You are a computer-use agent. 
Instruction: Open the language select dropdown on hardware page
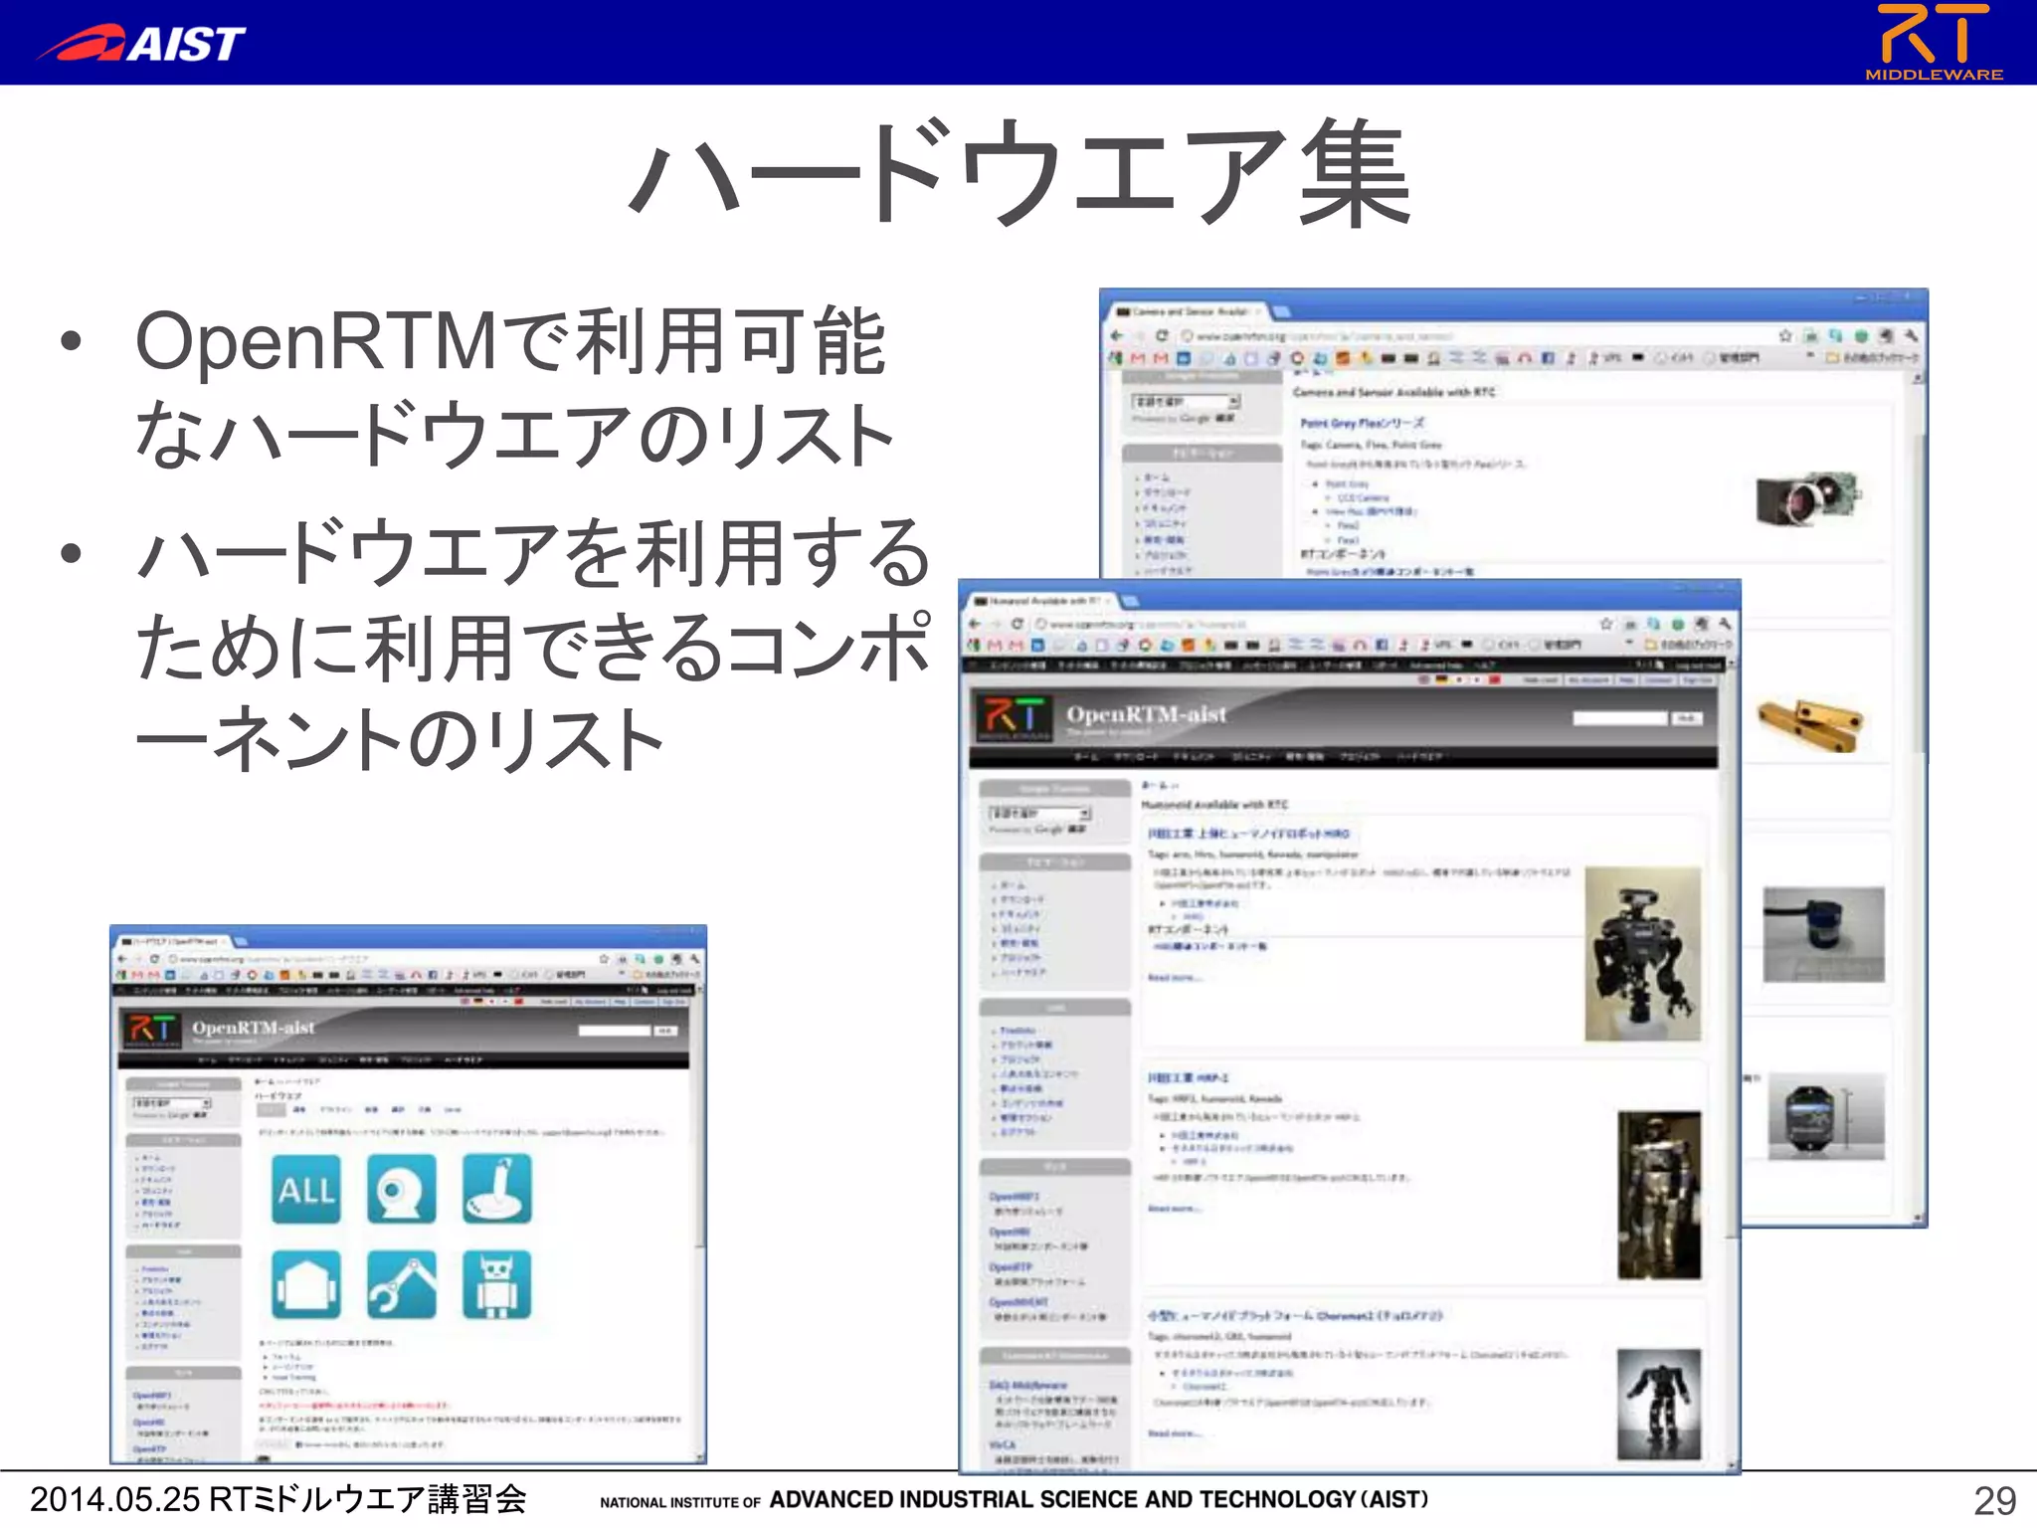click(172, 1103)
